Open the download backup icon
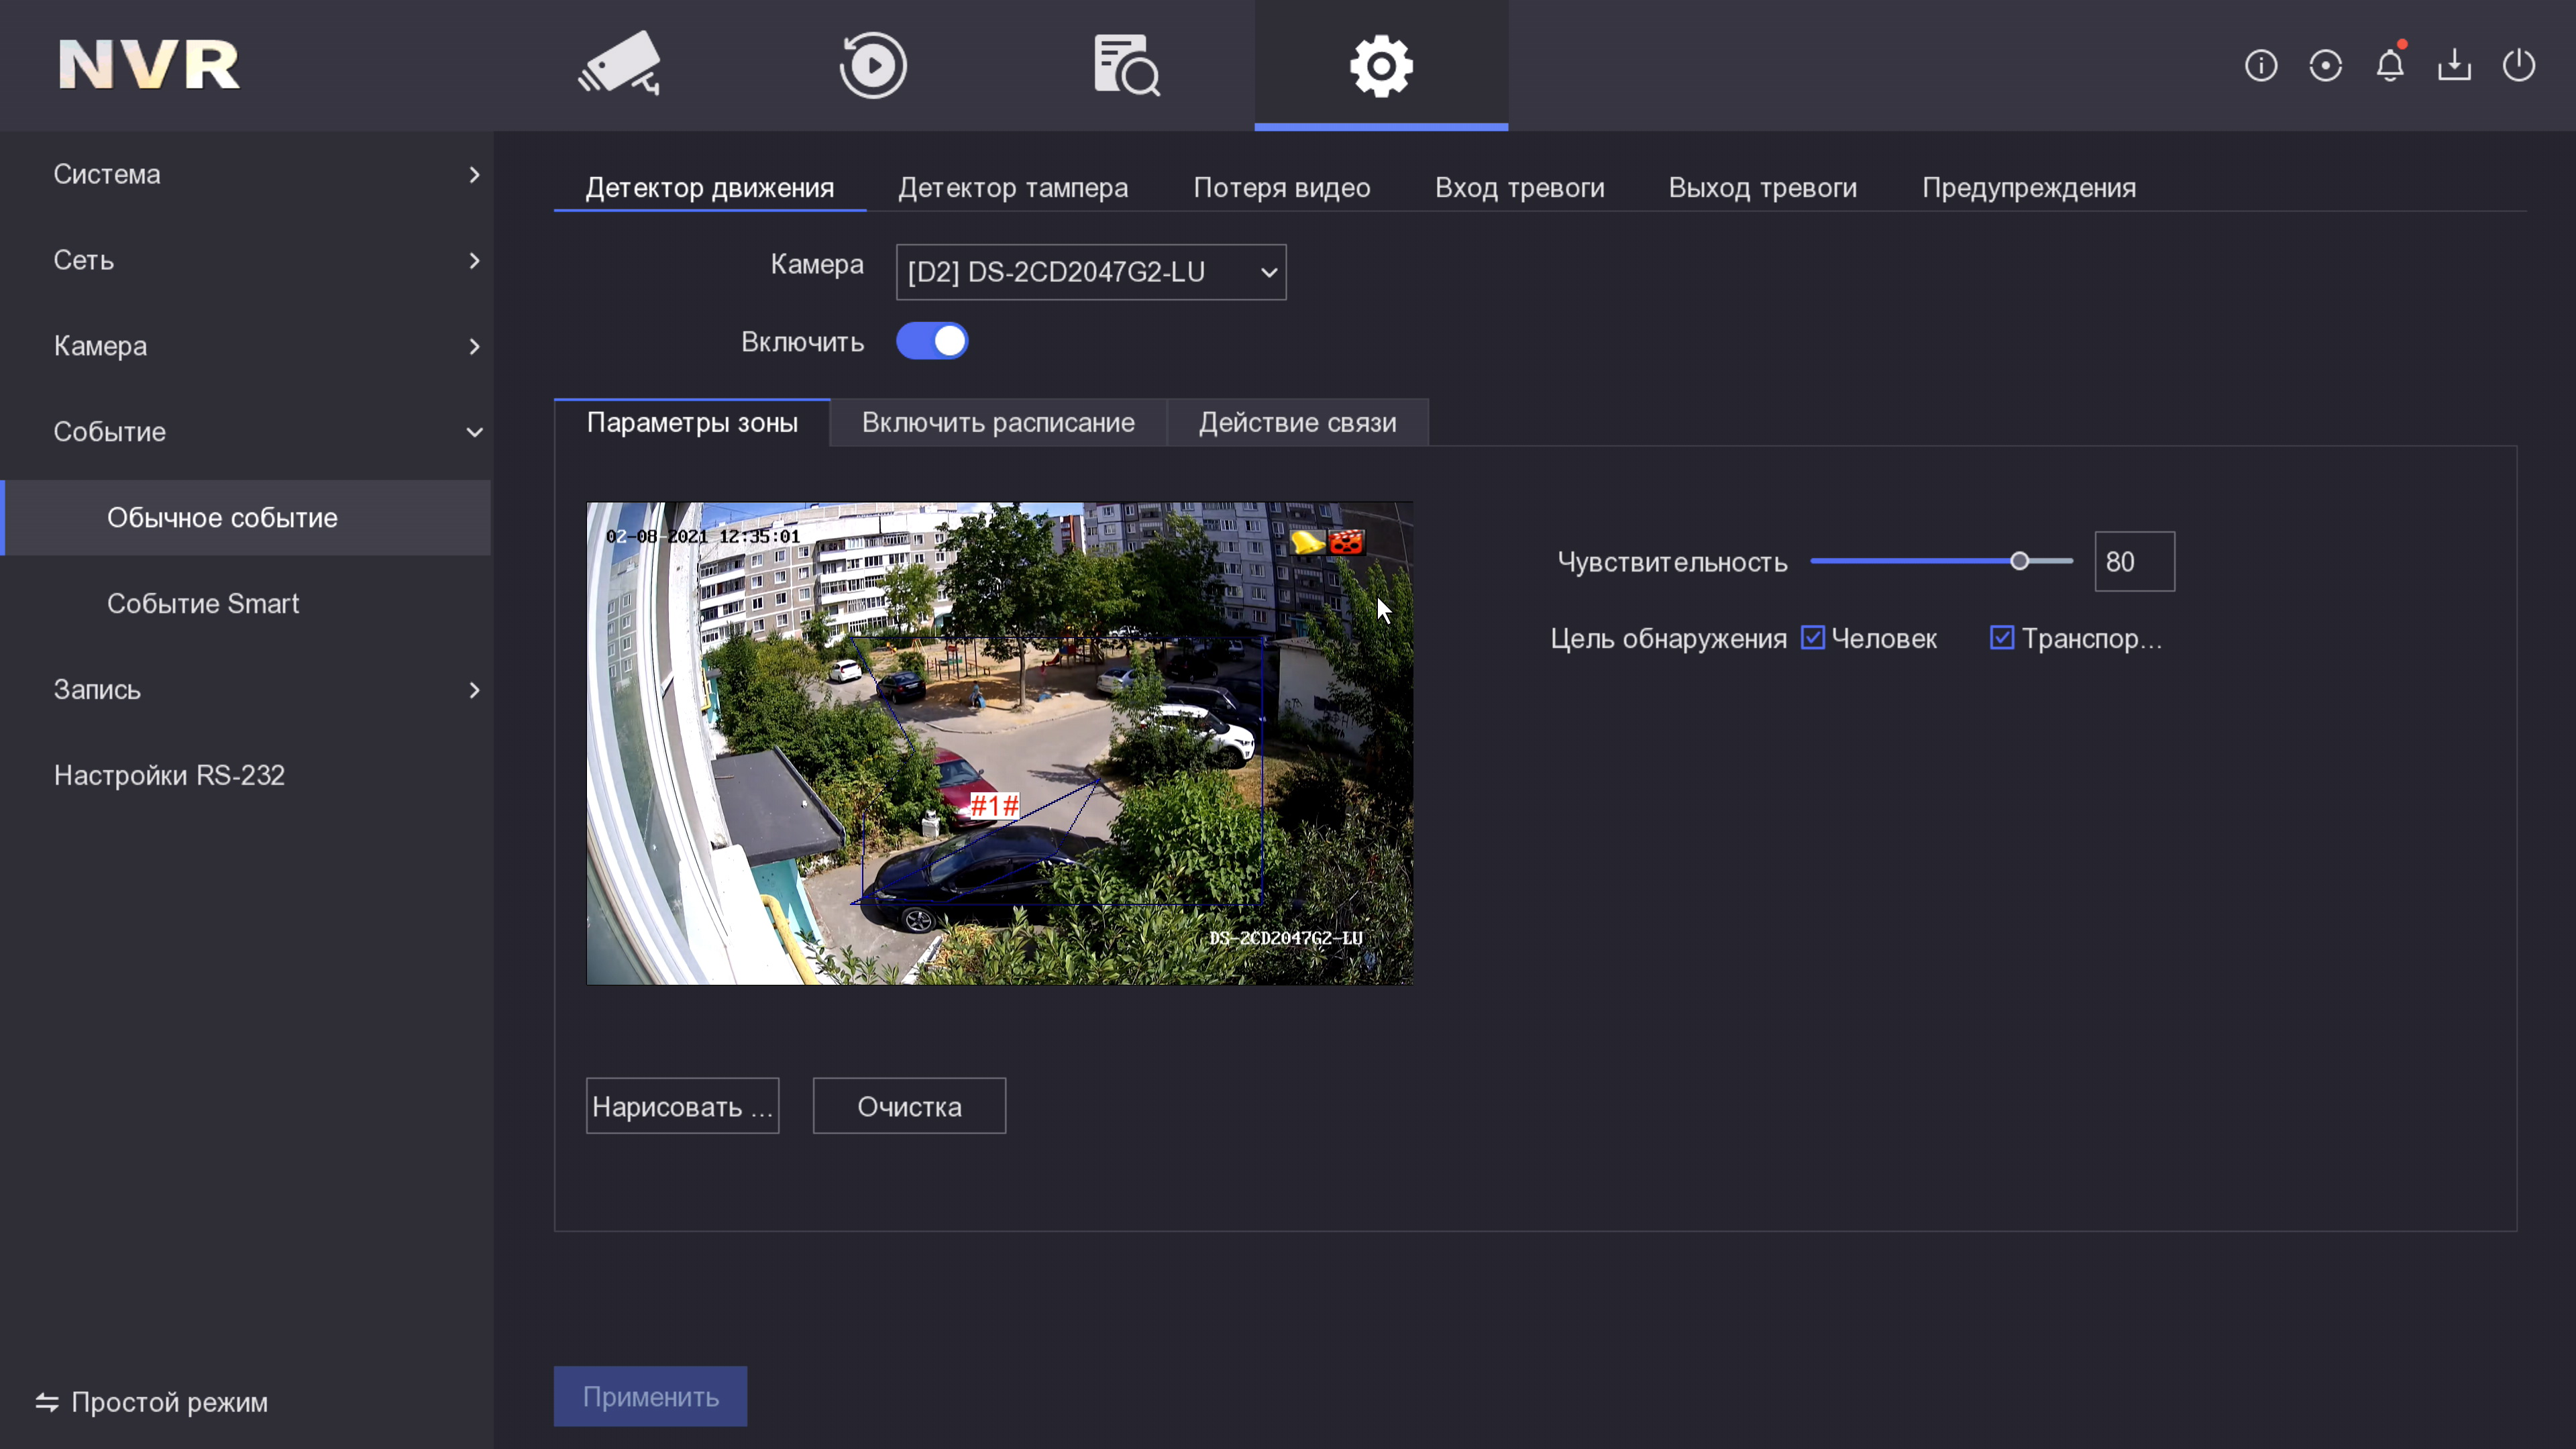The width and height of the screenshot is (2576, 1449). (2454, 66)
